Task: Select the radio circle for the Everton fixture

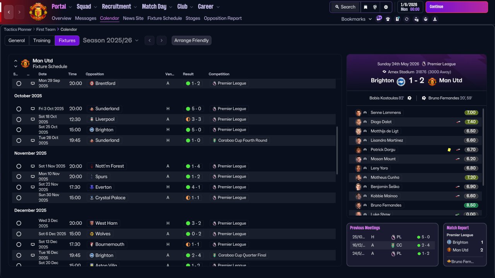Action: click(19, 187)
